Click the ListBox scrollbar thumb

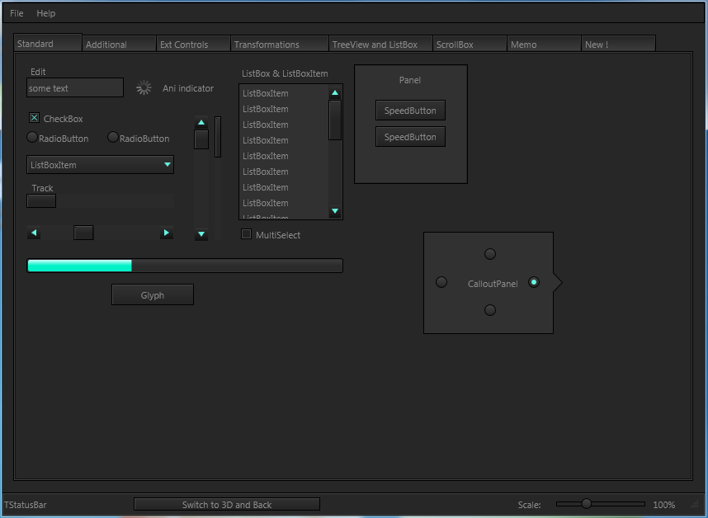click(x=335, y=120)
